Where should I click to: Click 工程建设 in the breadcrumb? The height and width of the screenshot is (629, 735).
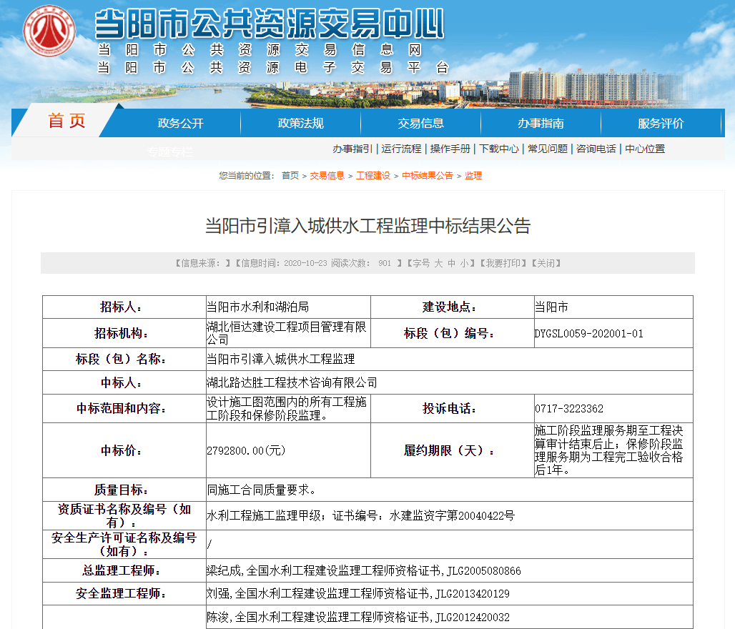pos(373,176)
